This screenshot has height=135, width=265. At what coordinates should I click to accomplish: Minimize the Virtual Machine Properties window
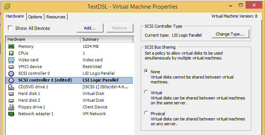tap(231, 6)
